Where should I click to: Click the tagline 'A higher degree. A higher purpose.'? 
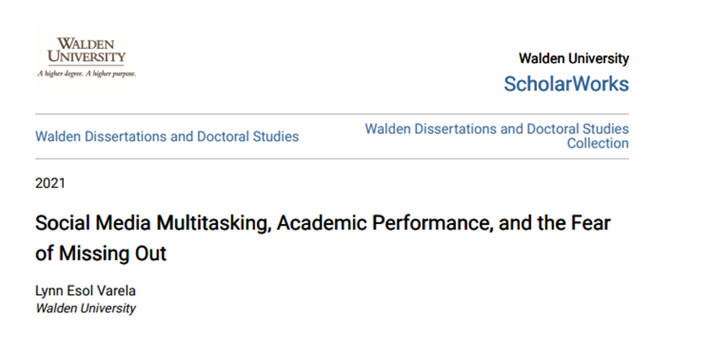coord(87,73)
